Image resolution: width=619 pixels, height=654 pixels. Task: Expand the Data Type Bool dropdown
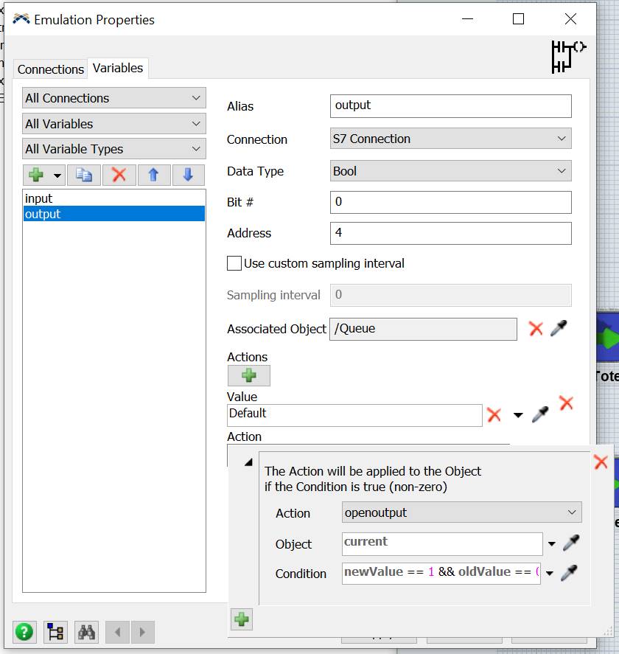point(450,171)
